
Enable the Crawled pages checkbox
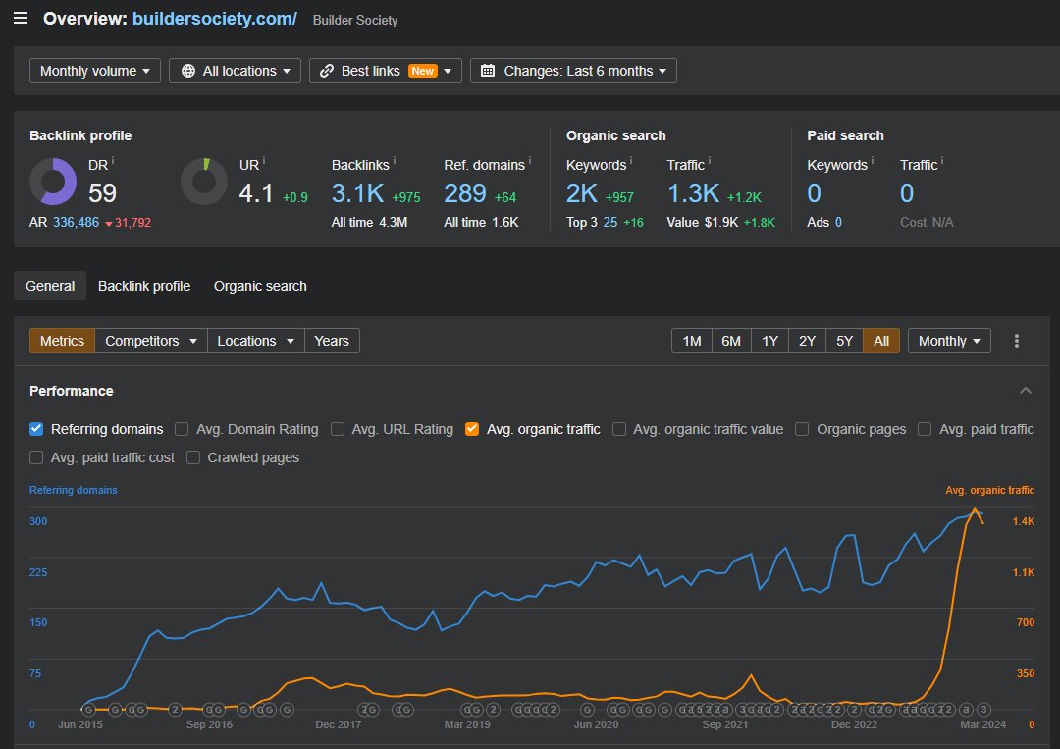tap(193, 457)
